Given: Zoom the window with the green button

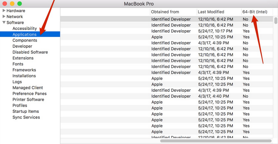Looking at the screenshot, I should tap(20, 4).
